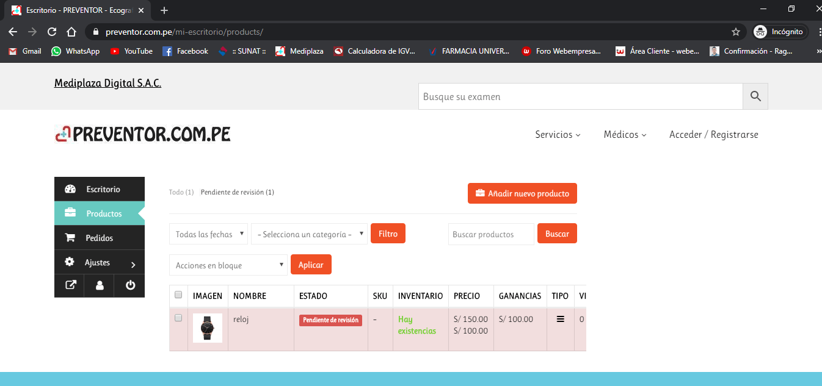Open YouTube bookmark
822x386 pixels.
[131, 51]
